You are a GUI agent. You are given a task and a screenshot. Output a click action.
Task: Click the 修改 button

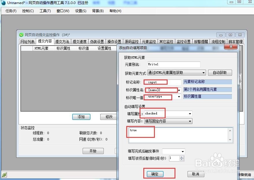(109, 117)
